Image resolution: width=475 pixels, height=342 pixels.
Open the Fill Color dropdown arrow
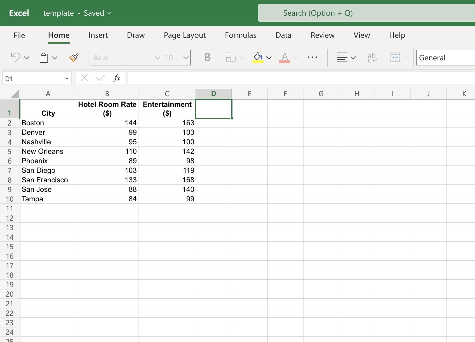click(269, 58)
